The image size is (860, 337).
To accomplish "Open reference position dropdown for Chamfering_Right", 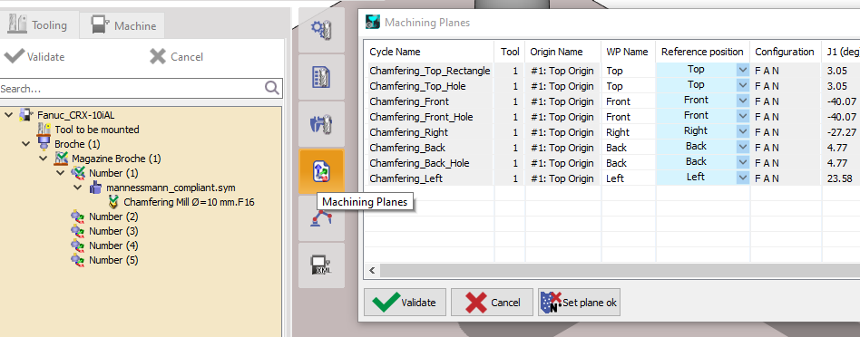I will click(743, 131).
